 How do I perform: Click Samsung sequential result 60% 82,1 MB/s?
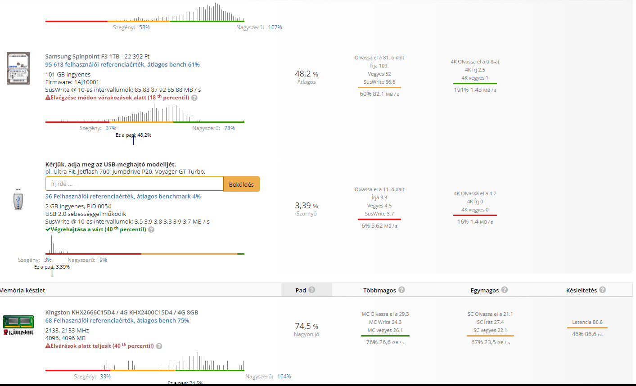click(x=379, y=94)
